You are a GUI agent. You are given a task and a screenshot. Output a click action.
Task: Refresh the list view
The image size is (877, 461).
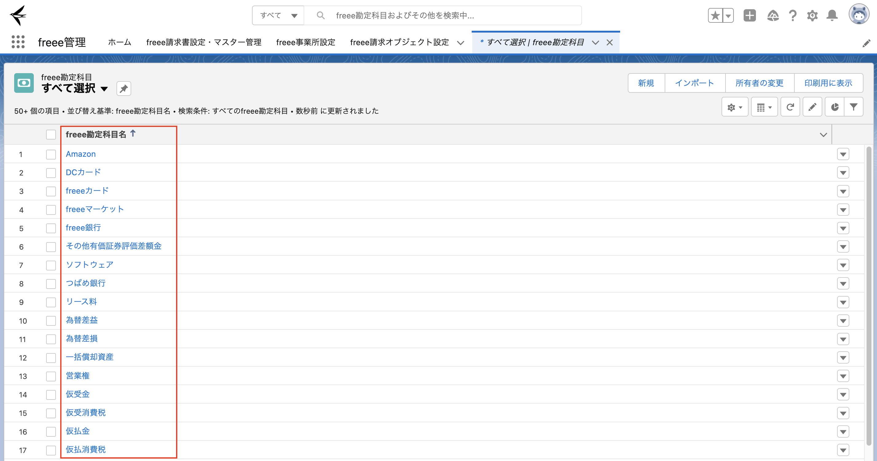coord(790,107)
